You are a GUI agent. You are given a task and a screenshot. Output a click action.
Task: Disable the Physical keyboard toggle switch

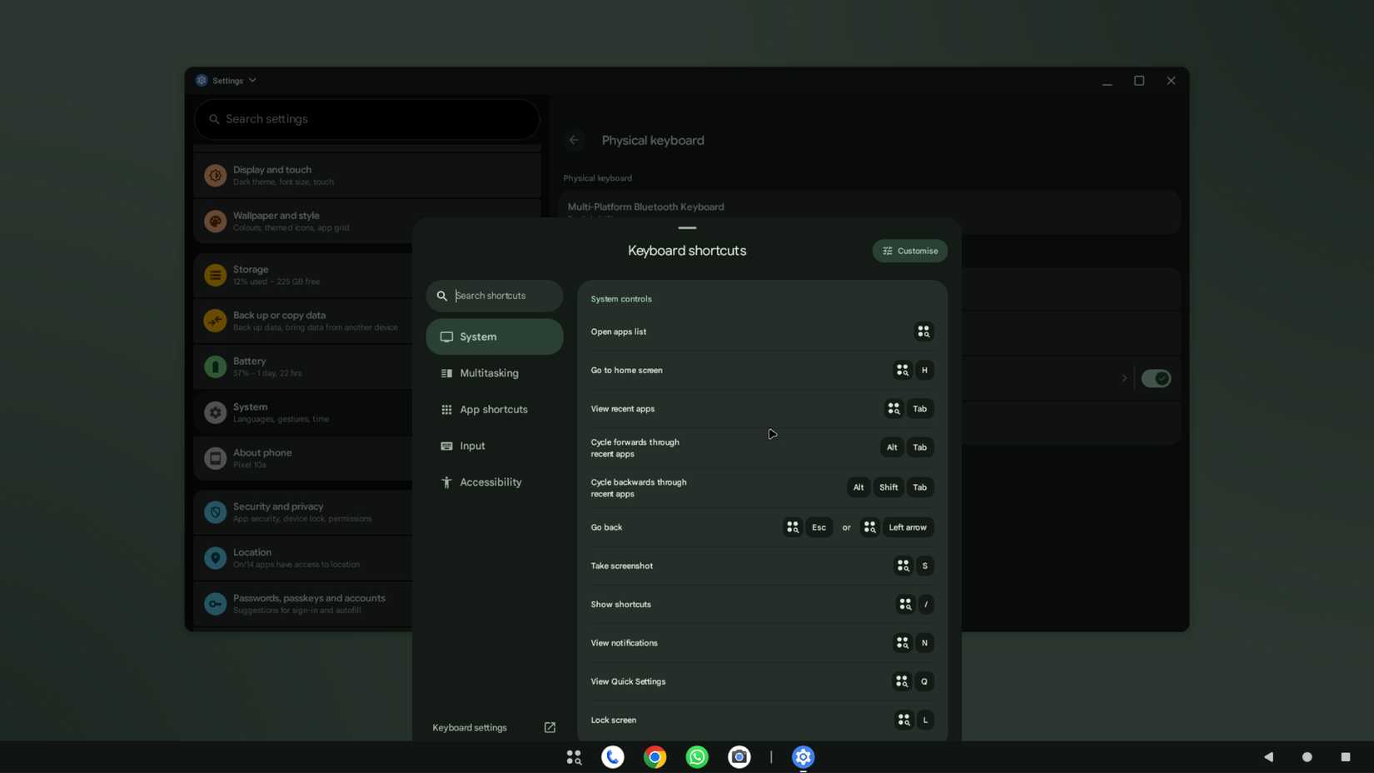coord(1156,377)
